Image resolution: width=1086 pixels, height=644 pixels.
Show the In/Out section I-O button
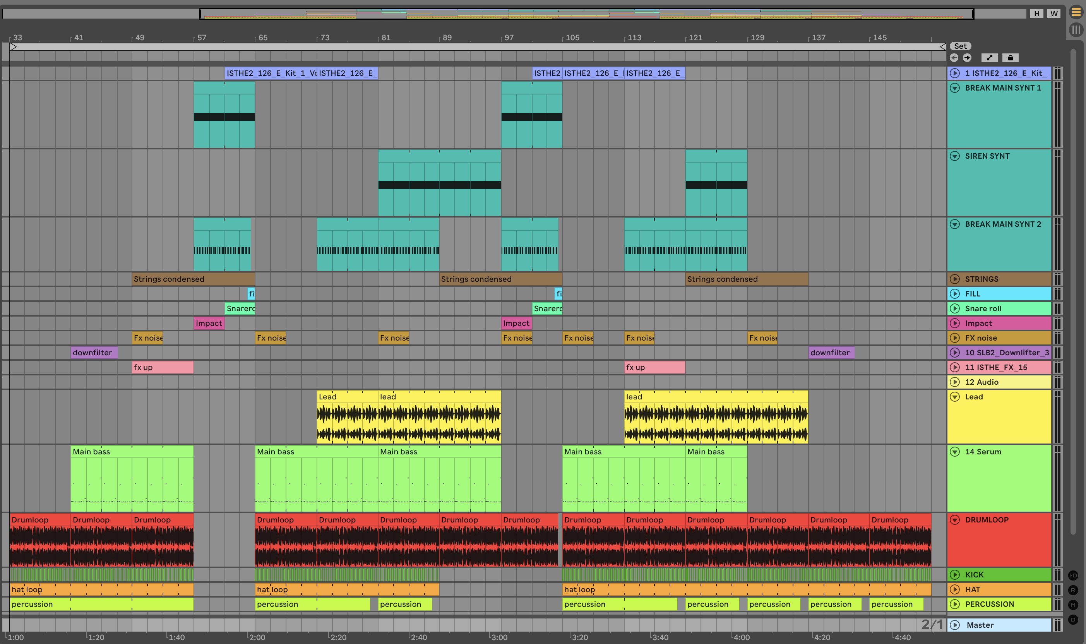pyautogui.click(x=1073, y=575)
